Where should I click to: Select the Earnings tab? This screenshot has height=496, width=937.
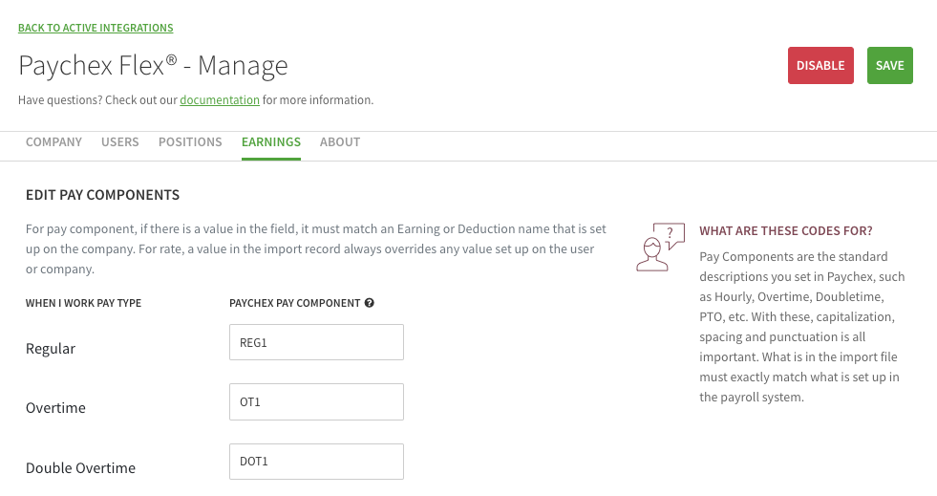point(271,142)
